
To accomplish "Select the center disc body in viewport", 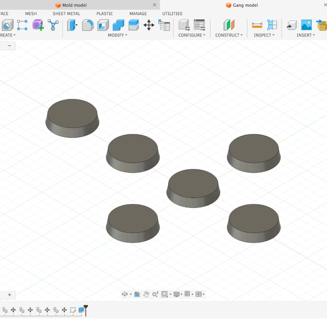I will [193, 188].
